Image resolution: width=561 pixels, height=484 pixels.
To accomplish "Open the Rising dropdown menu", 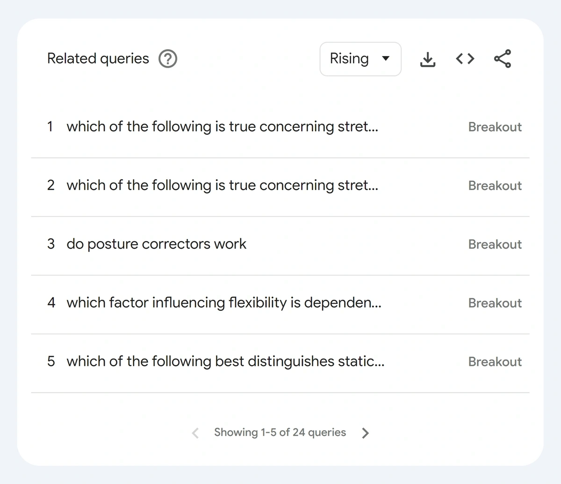I will [360, 59].
